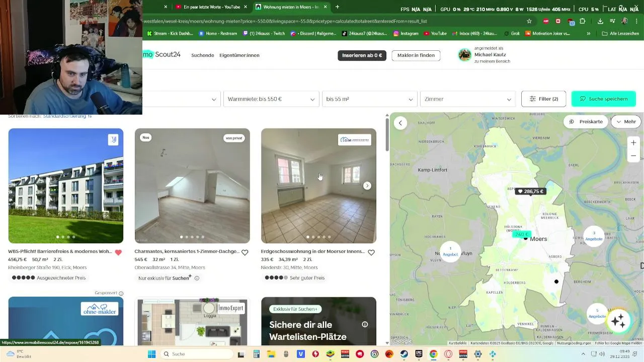Expand the bis 55 m² dropdown
This screenshot has width=644, height=362.
tap(370, 99)
